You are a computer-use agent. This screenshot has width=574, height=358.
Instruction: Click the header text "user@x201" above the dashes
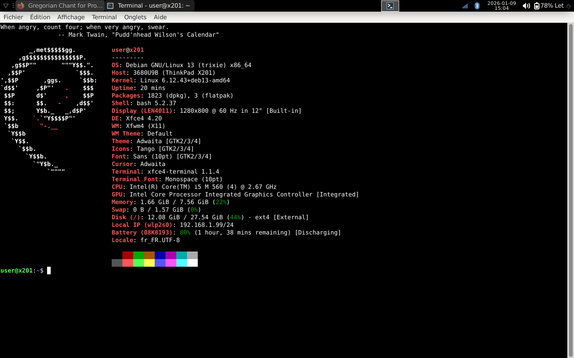[x=128, y=50]
